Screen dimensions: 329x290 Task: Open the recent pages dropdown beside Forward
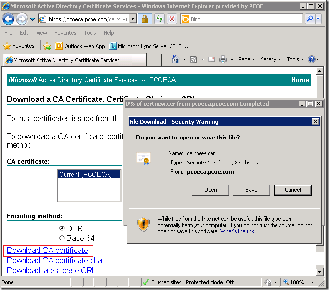pyautogui.click(x=33, y=19)
